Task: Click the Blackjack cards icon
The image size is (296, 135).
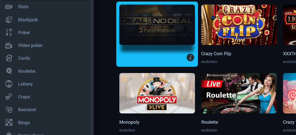Action: tap(9, 20)
